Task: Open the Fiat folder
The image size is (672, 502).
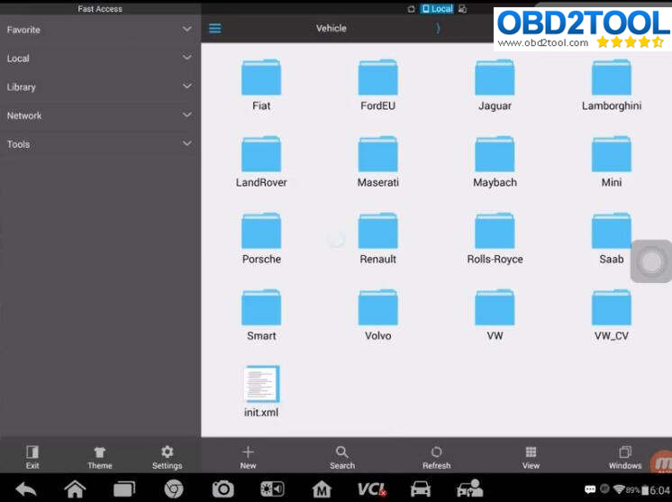Action: tap(261, 85)
